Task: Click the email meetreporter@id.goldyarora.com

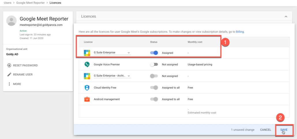Action: [41, 25]
